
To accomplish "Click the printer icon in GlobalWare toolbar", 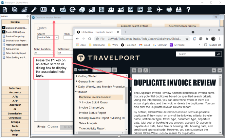I will click(169, 9).
